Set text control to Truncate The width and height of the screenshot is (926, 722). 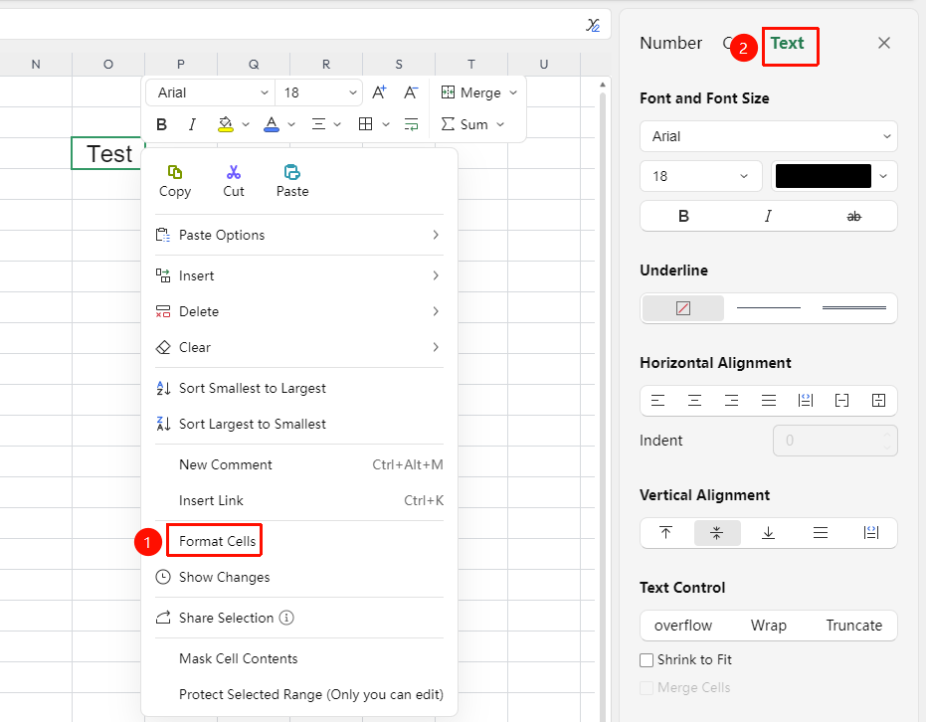pyautogui.click(x=854, y=626)
